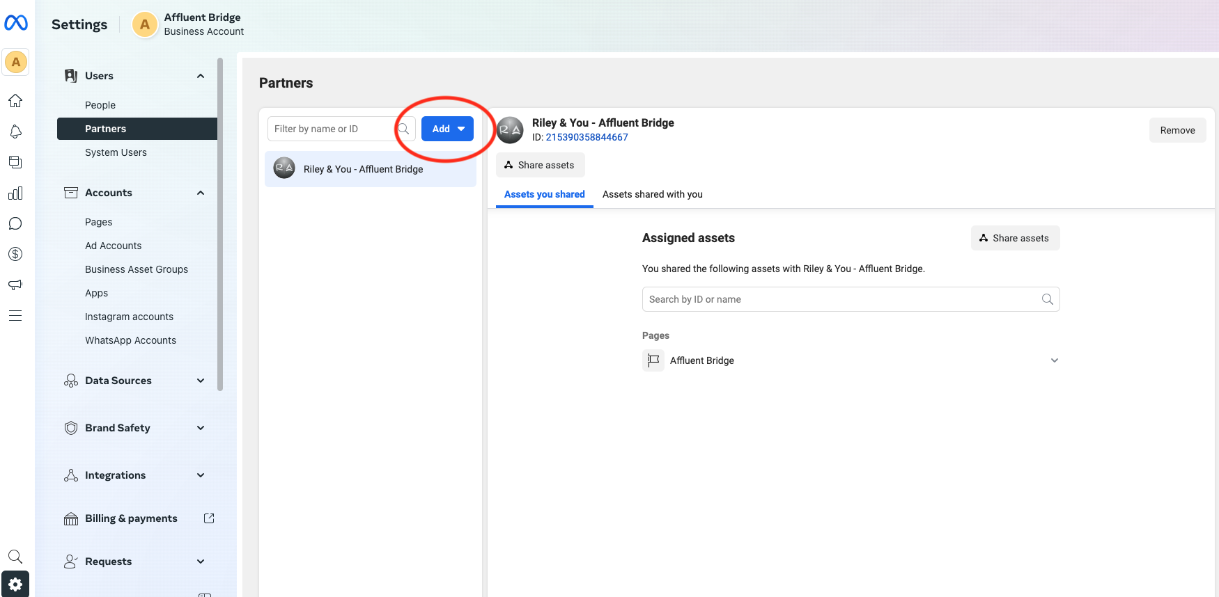Expand the Data Sources section

point(134,381)
